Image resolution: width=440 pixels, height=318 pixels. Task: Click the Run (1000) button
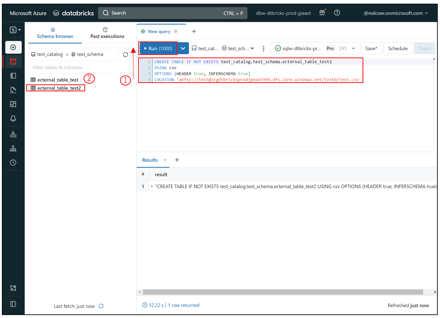click(158, 48)
